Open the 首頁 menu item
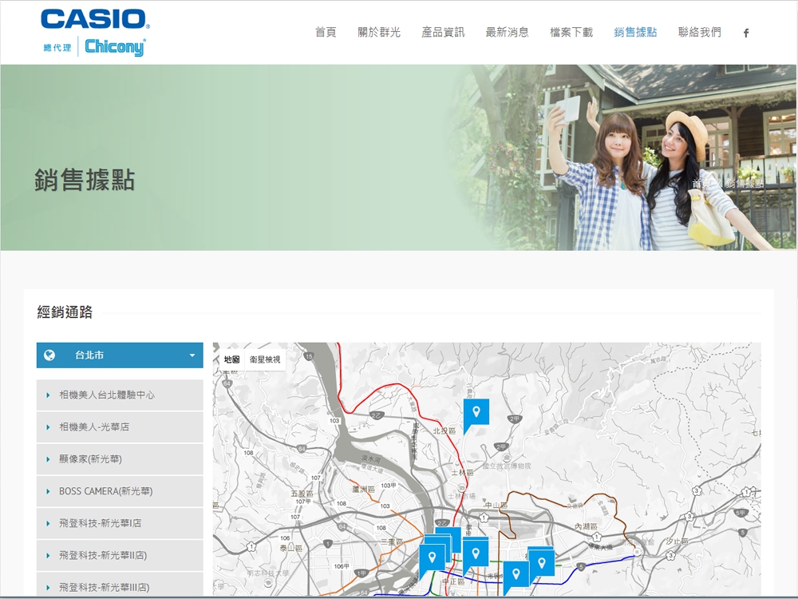 (326, 33)
